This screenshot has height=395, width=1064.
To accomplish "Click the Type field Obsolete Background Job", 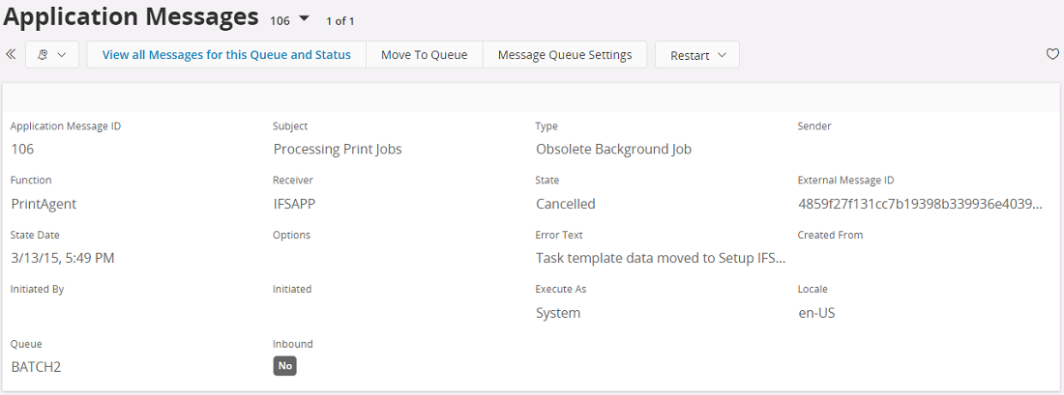I will (613, 149).
